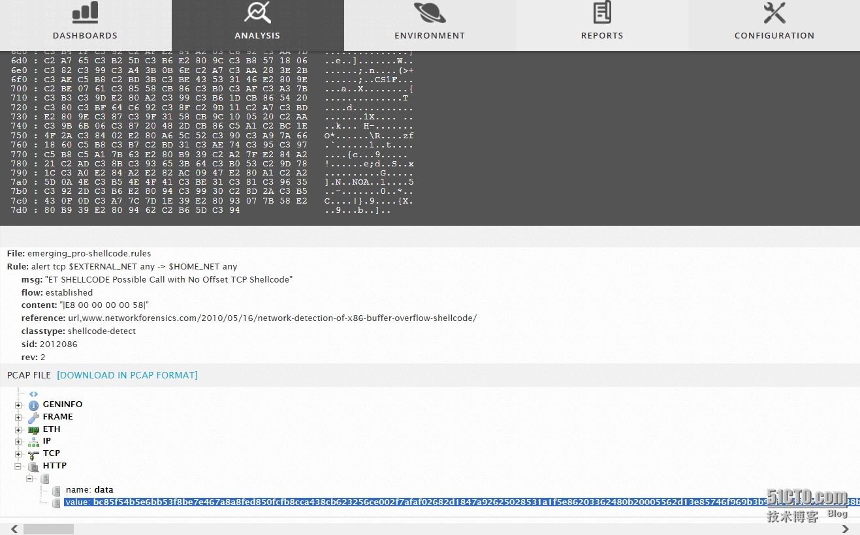
Task: Click the IP network hierarchy icon
Action: click(x=33, y=442)
